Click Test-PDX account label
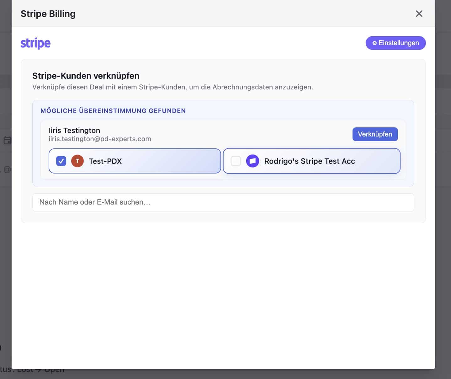This screenshot has width=451, height=379. click(105, 161)
